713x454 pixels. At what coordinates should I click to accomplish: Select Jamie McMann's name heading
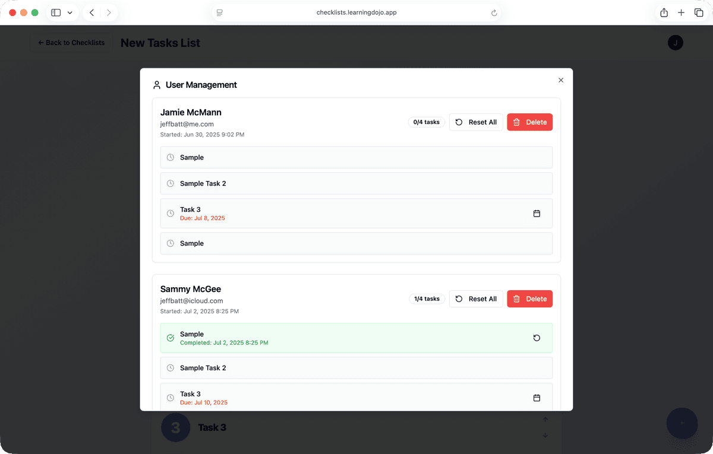(191, 112)
